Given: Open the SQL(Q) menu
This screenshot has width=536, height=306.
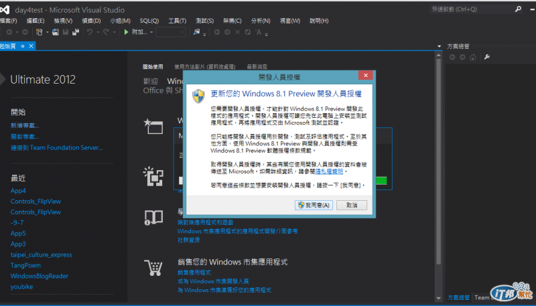Looking at the screenshot, I should coord(149,21).
